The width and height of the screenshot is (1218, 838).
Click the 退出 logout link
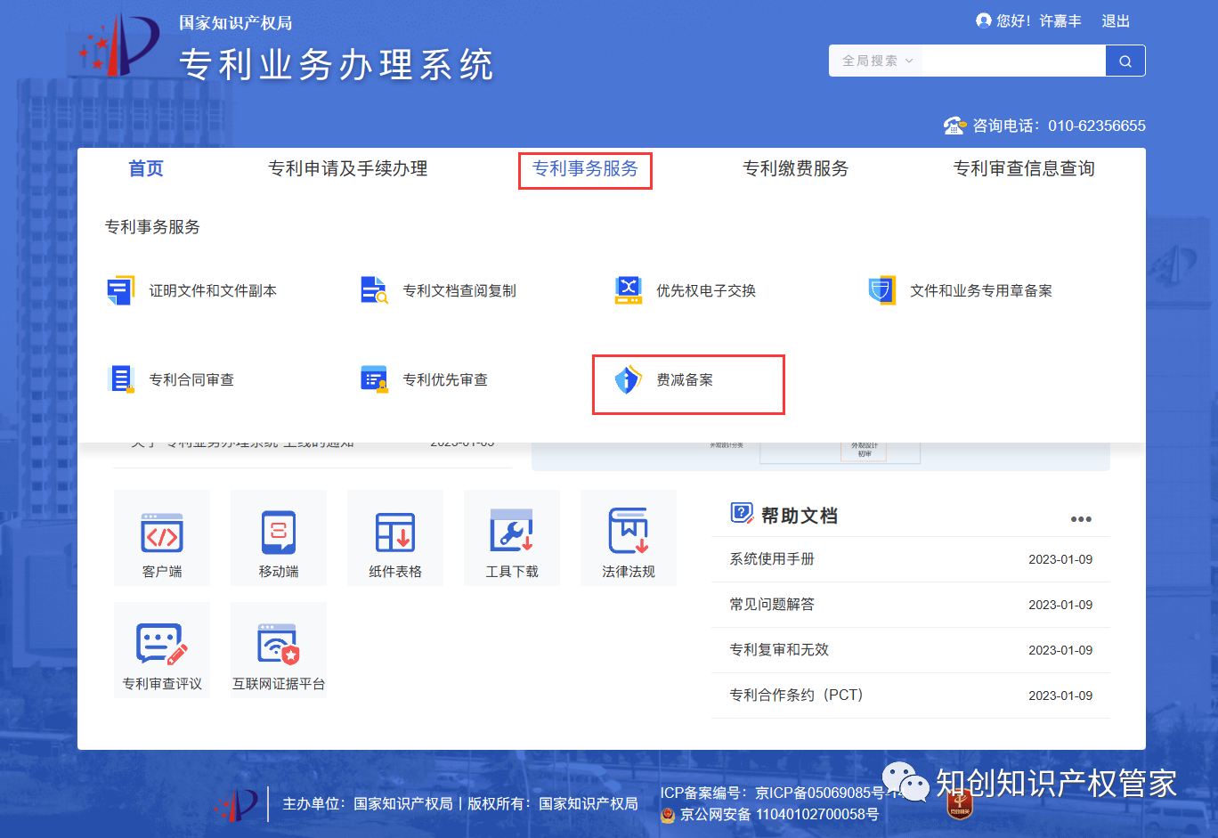pyautogui.click(x=1116, y=20)
